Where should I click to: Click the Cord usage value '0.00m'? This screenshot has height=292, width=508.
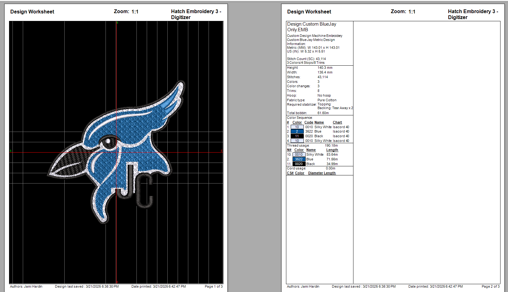click(331, 168)
